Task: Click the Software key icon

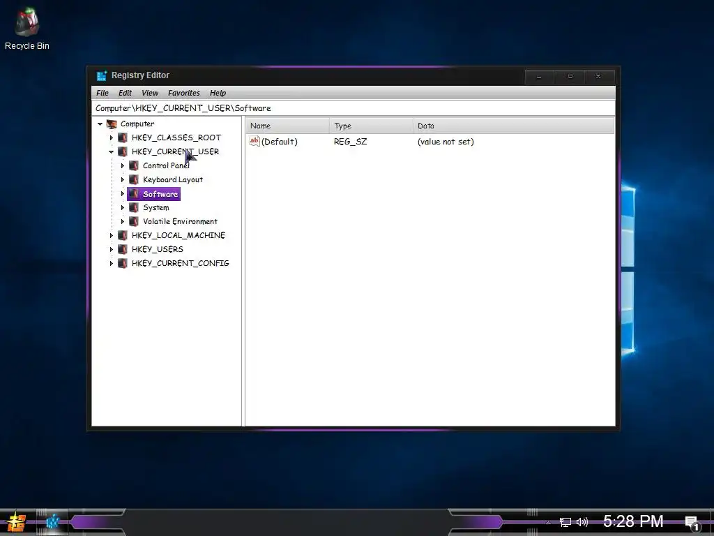Action: [134, 194]
